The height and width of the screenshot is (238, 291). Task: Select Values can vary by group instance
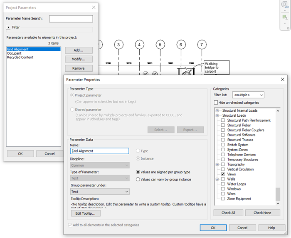(138, 179)
